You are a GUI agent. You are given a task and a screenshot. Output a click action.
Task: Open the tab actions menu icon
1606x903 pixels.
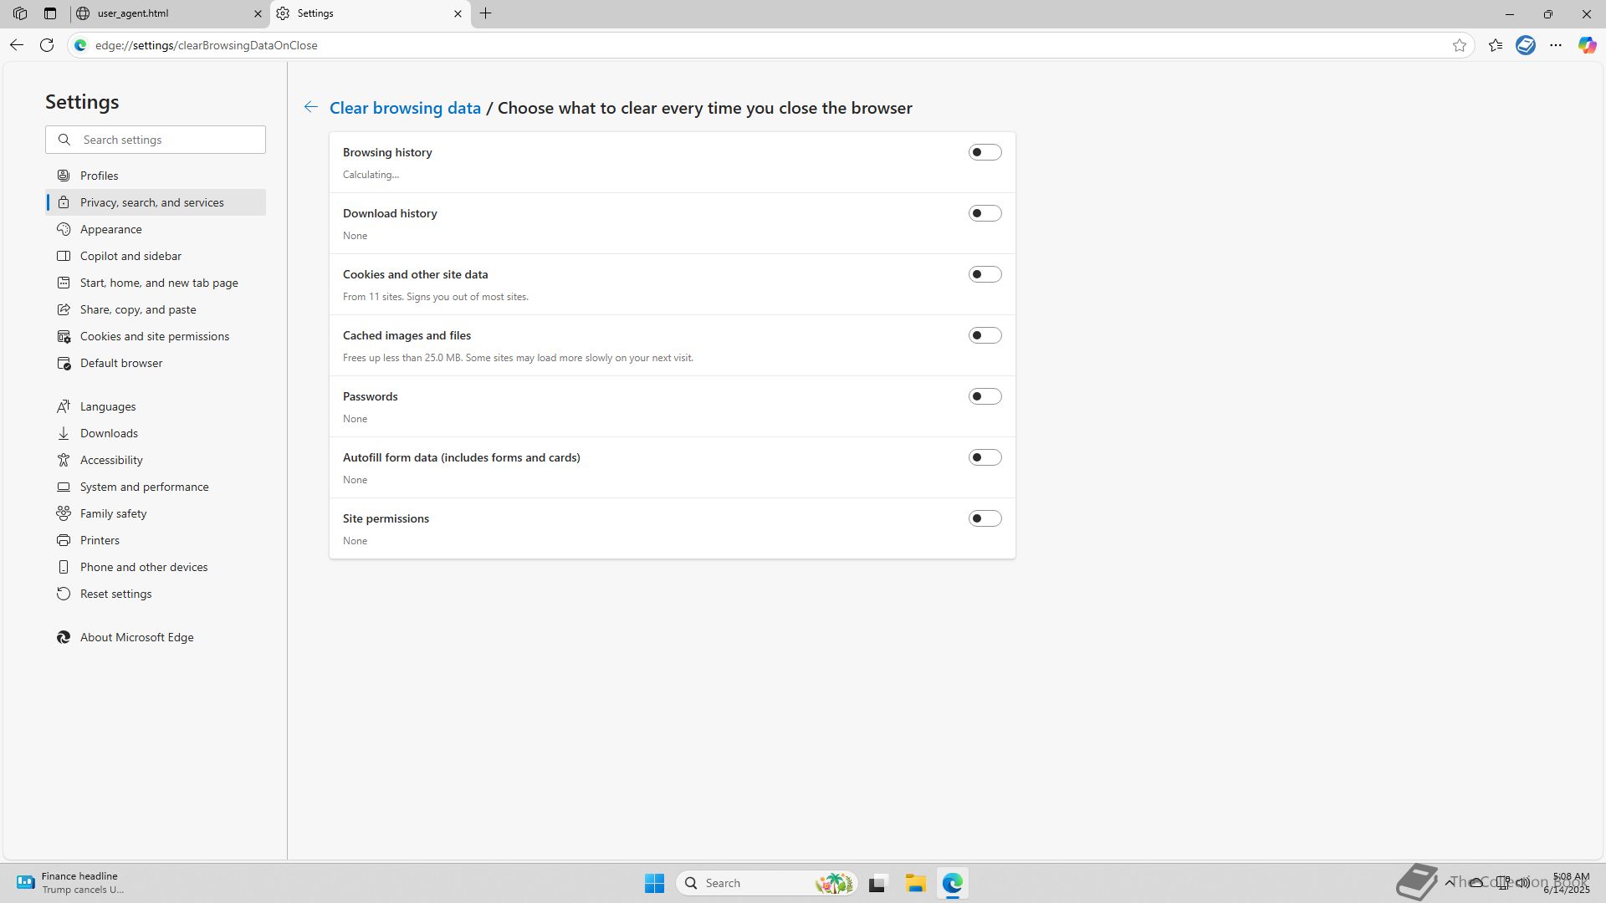pyautogui.click(x=50, y=13)
